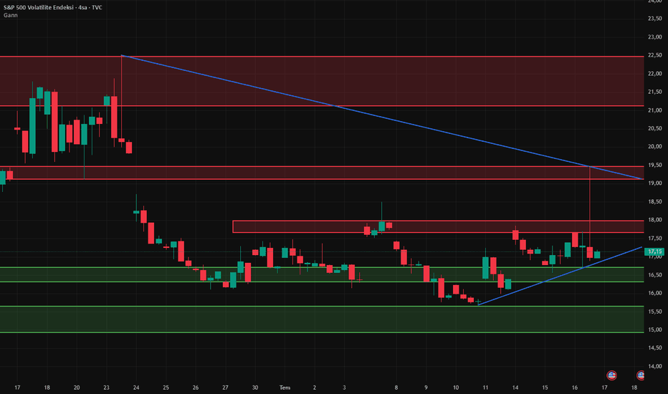
Task: Click the Tem month label on time axis
Action: (x=285, y=388)
